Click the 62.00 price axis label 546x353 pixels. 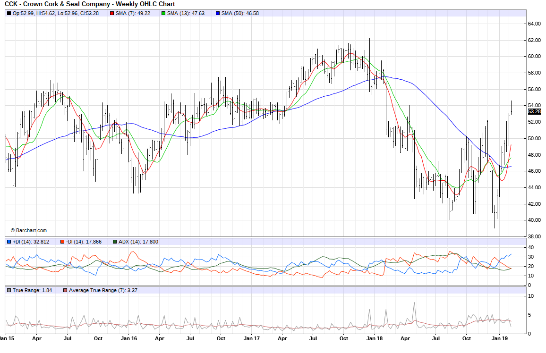point(534,40)
